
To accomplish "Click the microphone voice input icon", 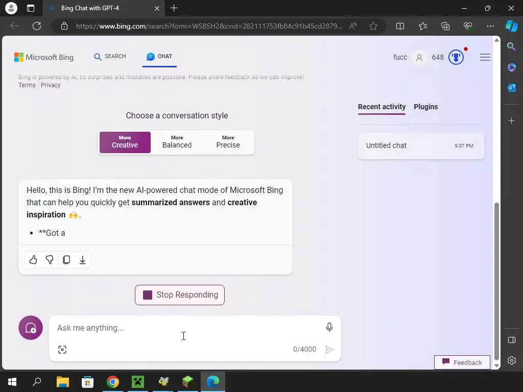I will 329,327.
